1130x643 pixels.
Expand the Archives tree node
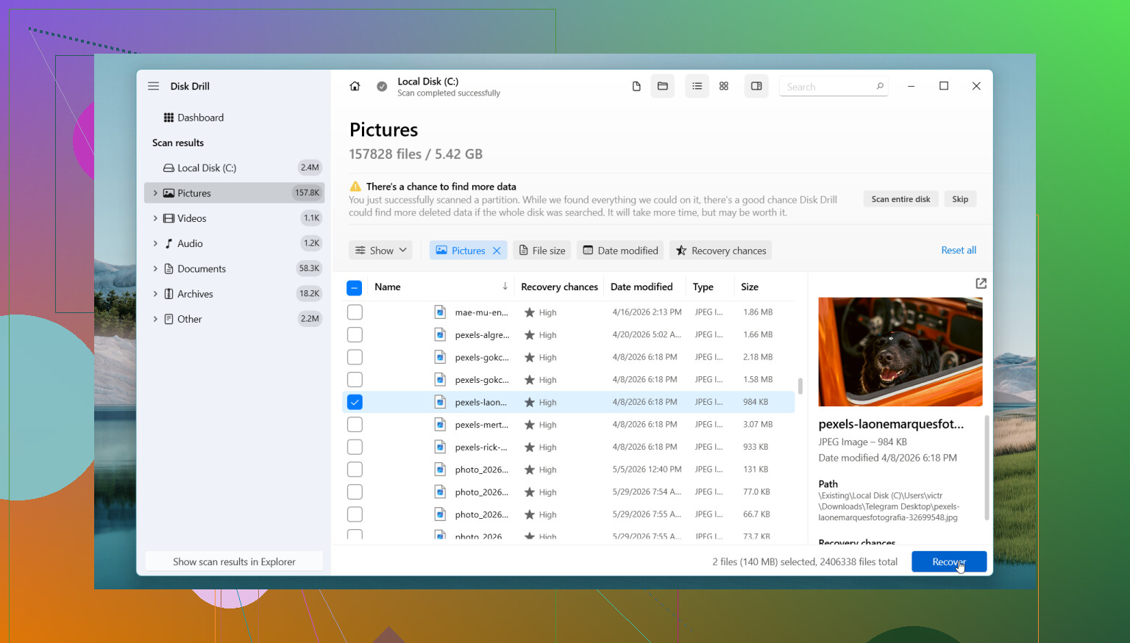pyautogui.click(x=155, y=294)
